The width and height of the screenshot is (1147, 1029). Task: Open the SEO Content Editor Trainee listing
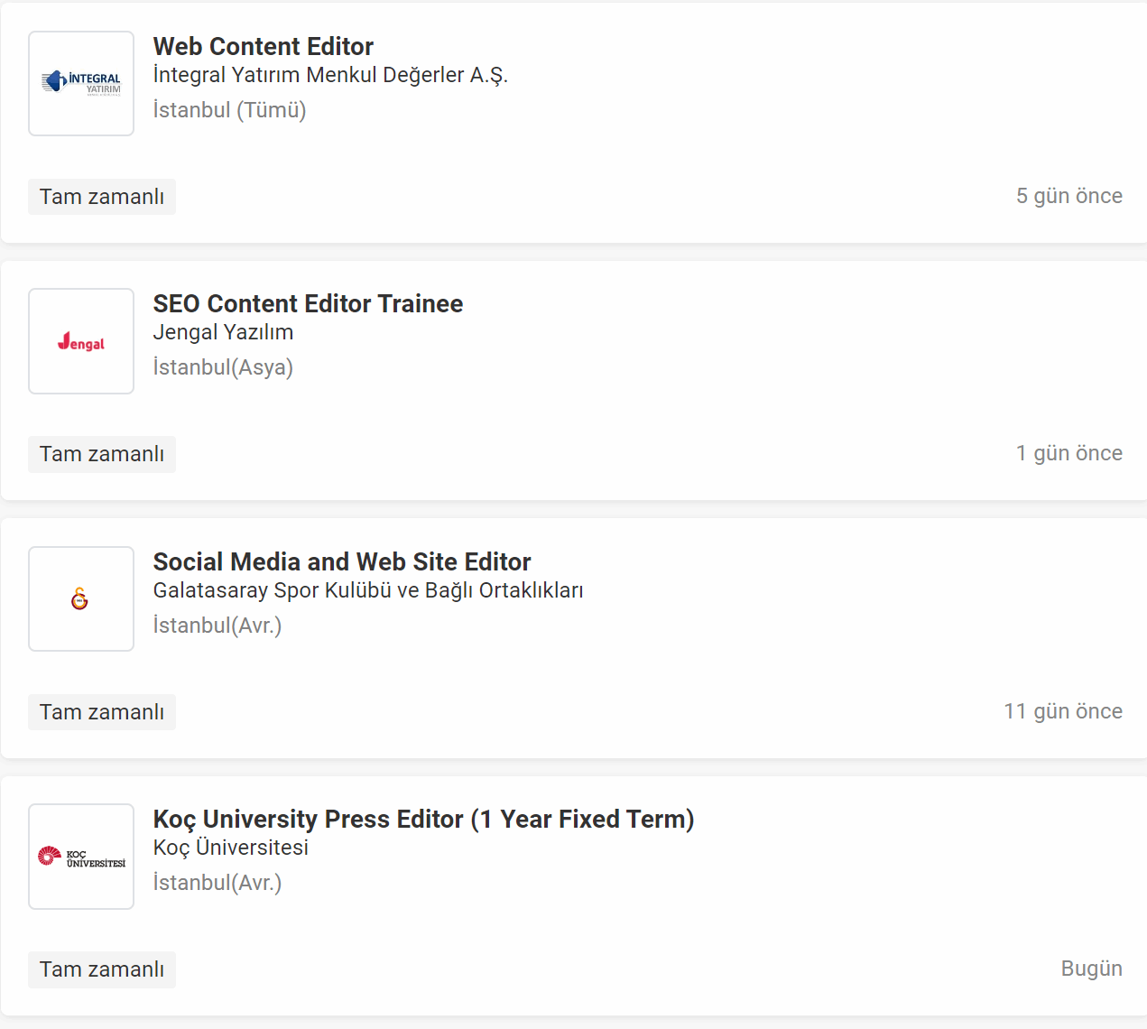[x=308, y=303]
